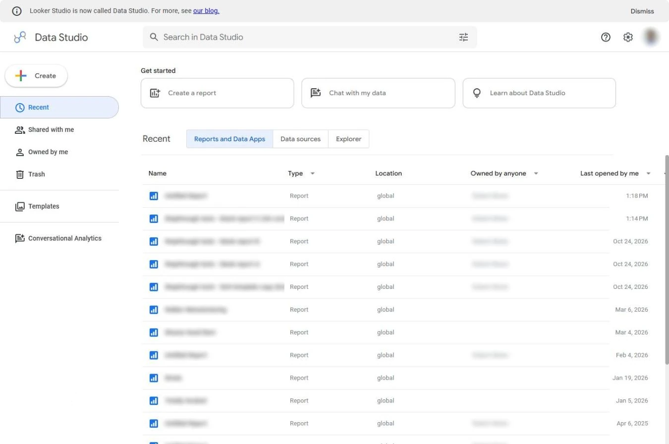Click report icon in the Mar 6, 2026 row

click(154, 310)
